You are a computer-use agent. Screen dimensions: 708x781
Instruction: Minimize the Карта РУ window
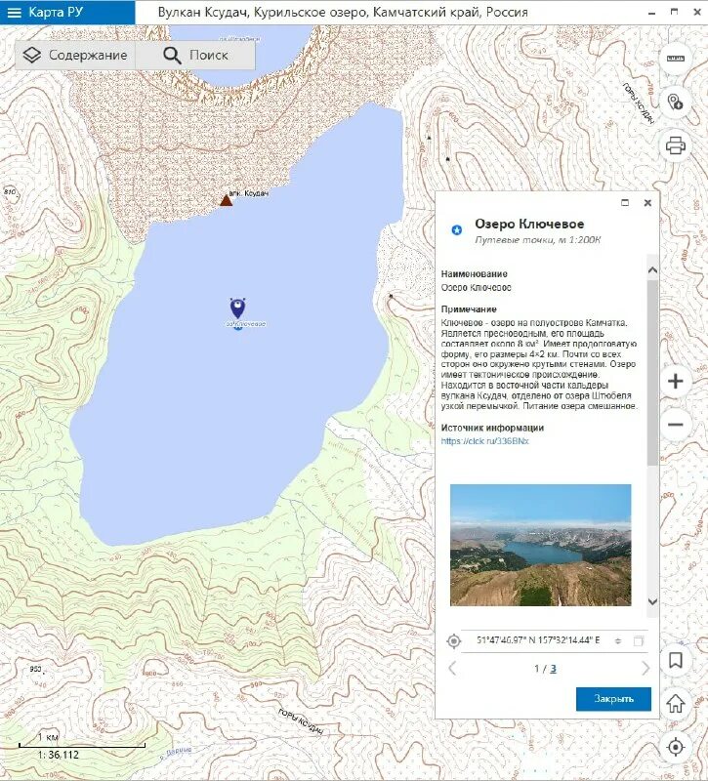click(x=651, y=13)
